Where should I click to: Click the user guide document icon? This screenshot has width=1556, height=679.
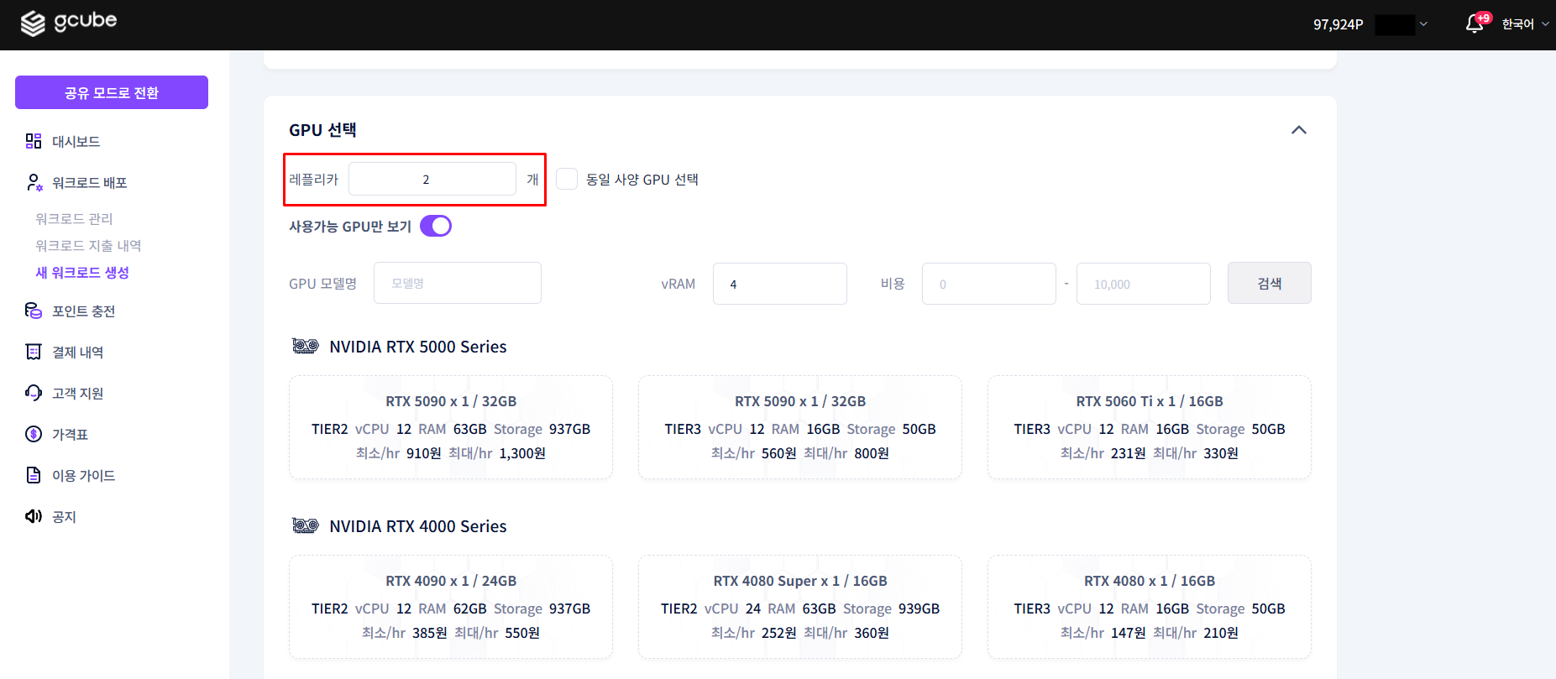34,475
